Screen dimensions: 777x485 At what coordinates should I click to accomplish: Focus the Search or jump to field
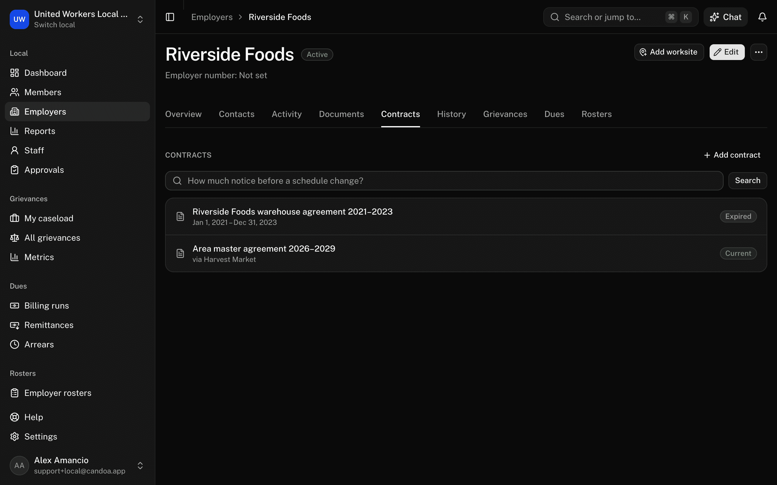tap(620, 17)
